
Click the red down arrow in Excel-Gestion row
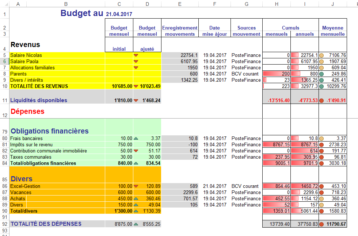[136, 186]
